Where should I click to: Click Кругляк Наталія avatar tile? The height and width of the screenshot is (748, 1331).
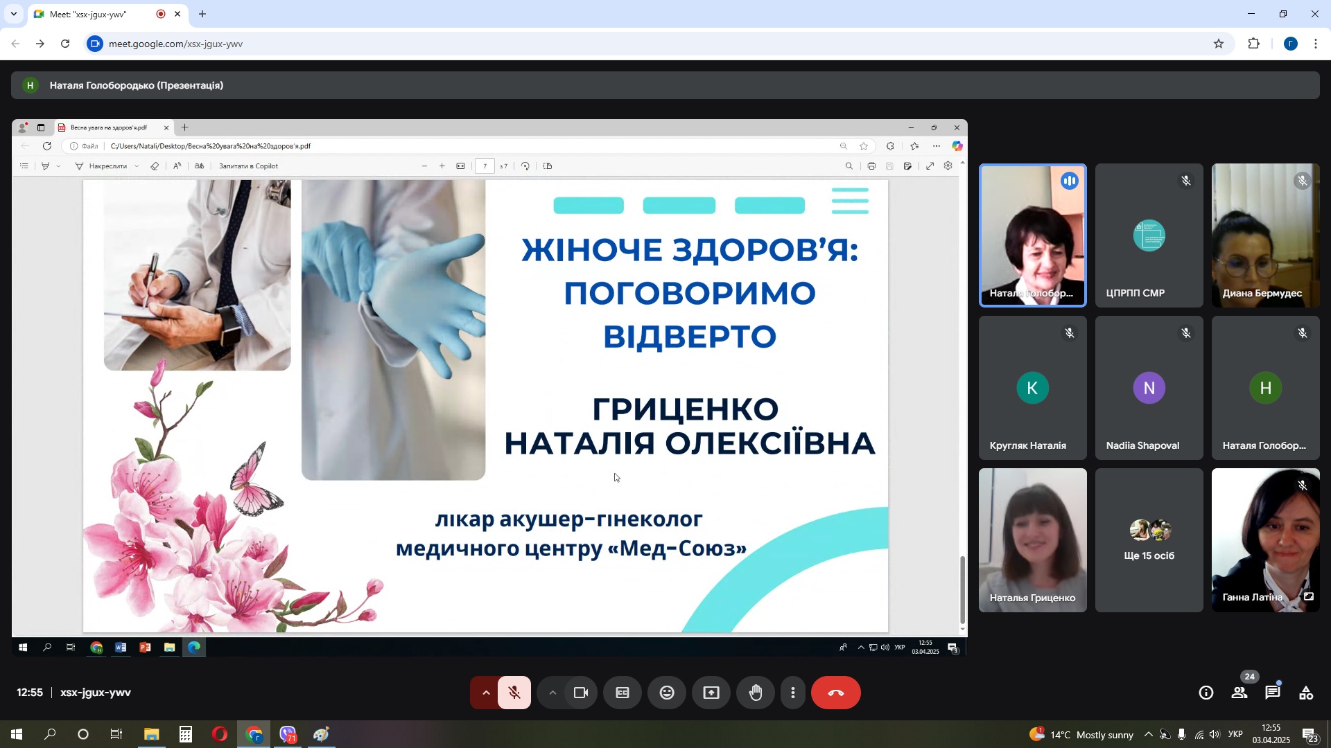[1032, 388]
